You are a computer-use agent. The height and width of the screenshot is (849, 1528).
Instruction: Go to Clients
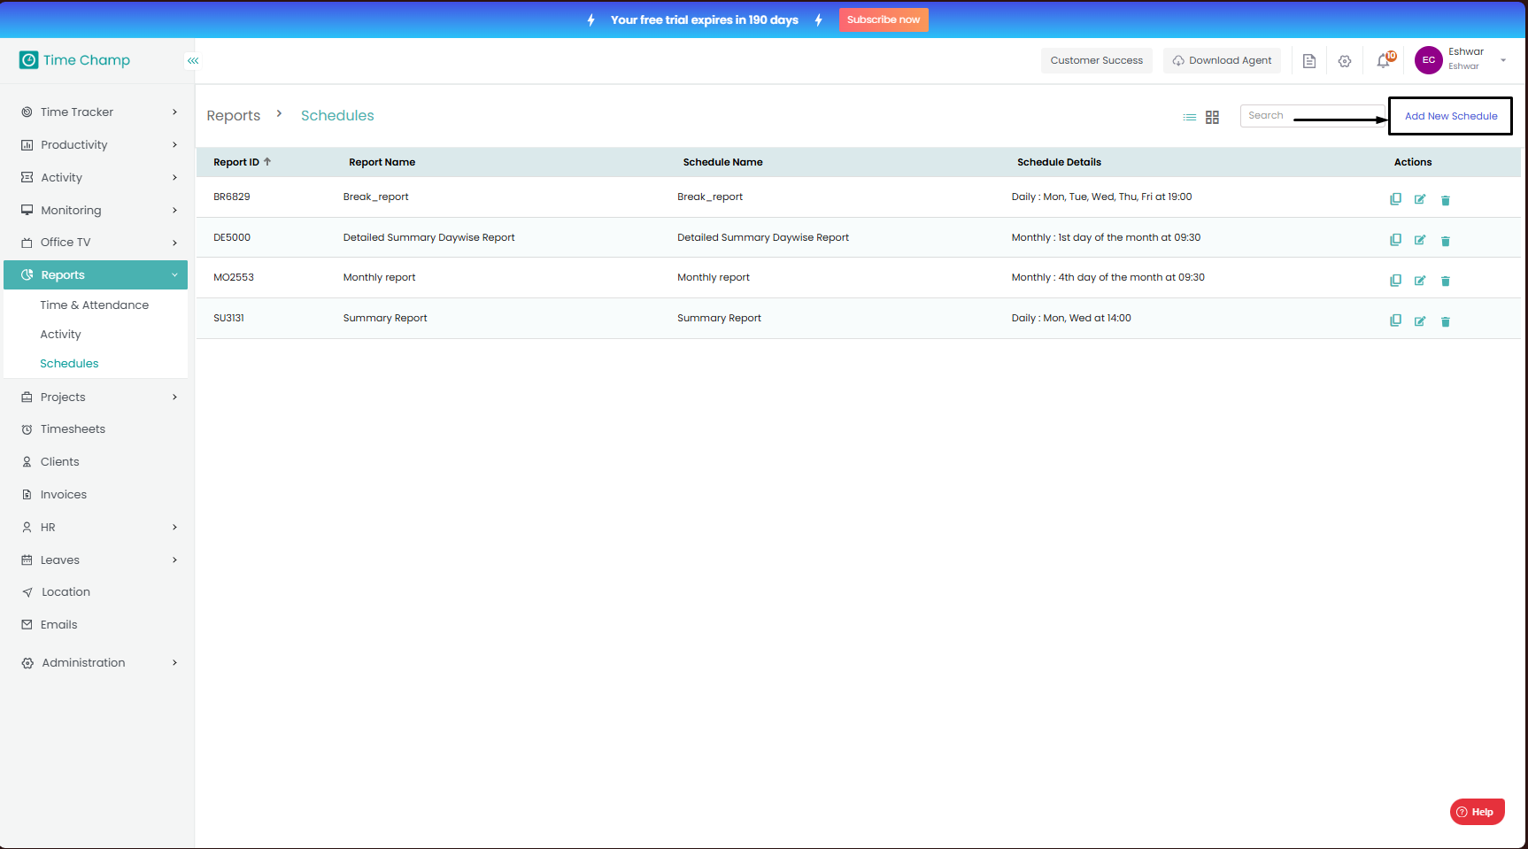(x=59, y=461)
